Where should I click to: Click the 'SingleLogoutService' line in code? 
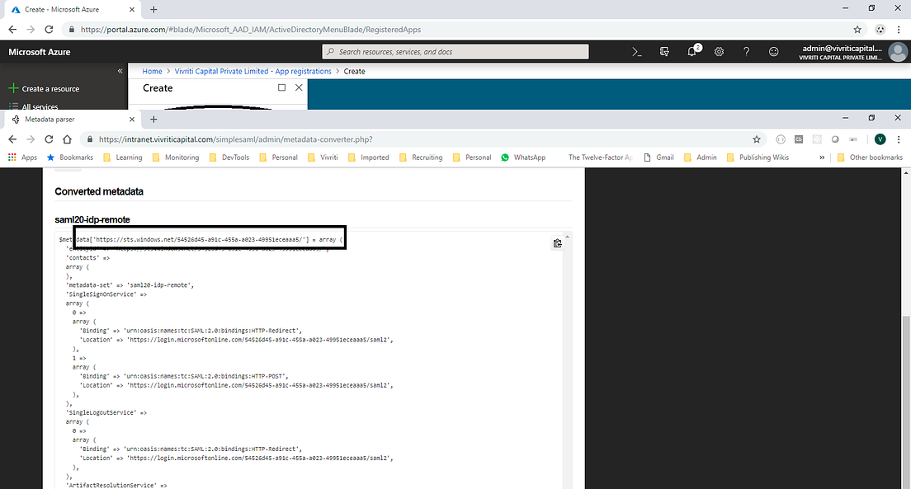106,412
